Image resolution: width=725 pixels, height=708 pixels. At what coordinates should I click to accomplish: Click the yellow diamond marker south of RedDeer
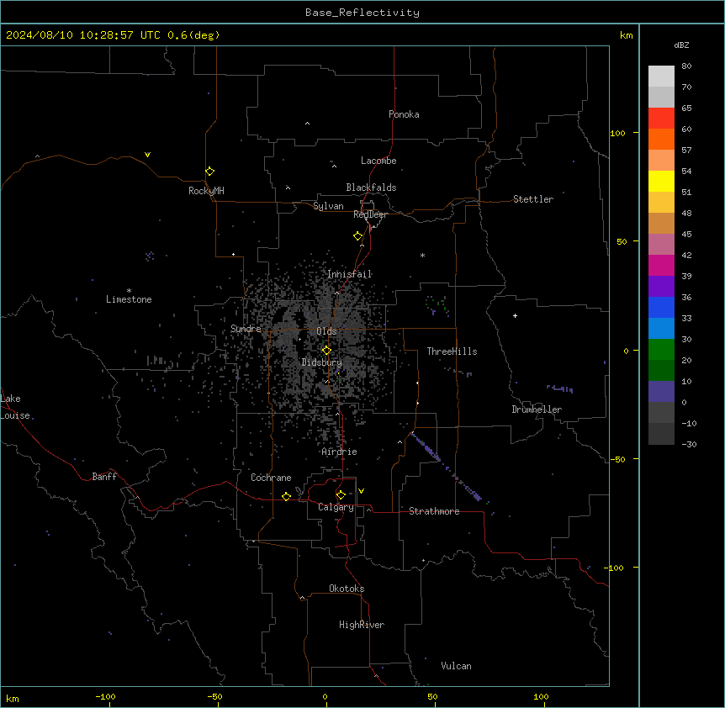click(x=358, y=235)
